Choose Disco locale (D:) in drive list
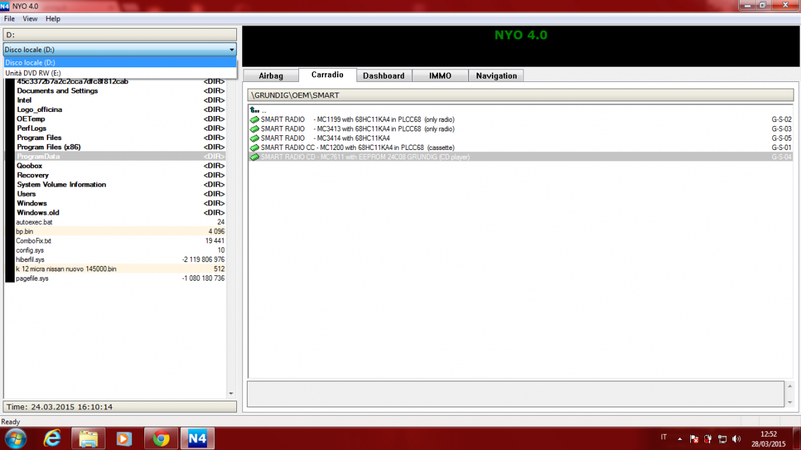Viewport: 801px width, 450px height. coord(120,63)
